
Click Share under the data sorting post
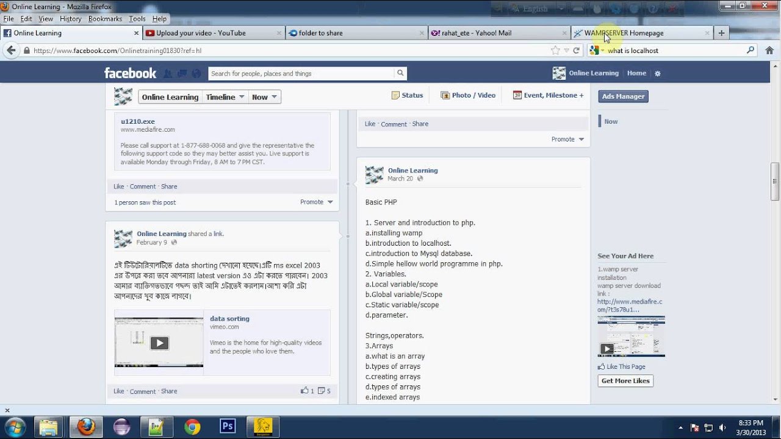(169, 391)
